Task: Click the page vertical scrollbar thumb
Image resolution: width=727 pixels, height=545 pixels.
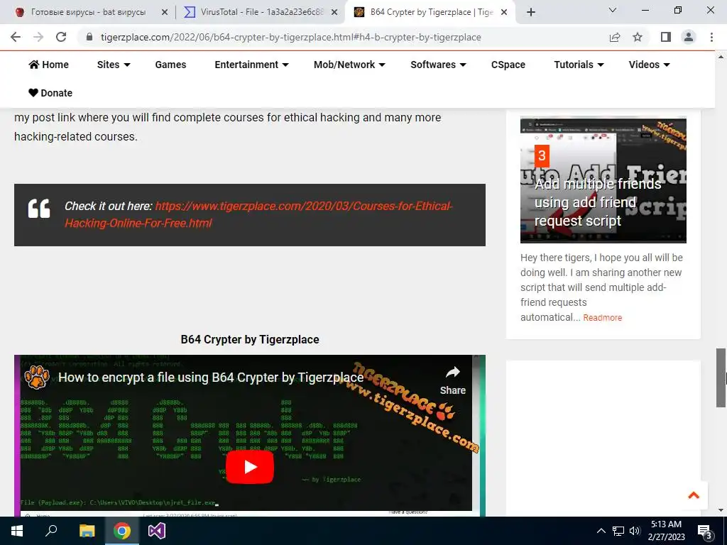Action: pos(721,378)
